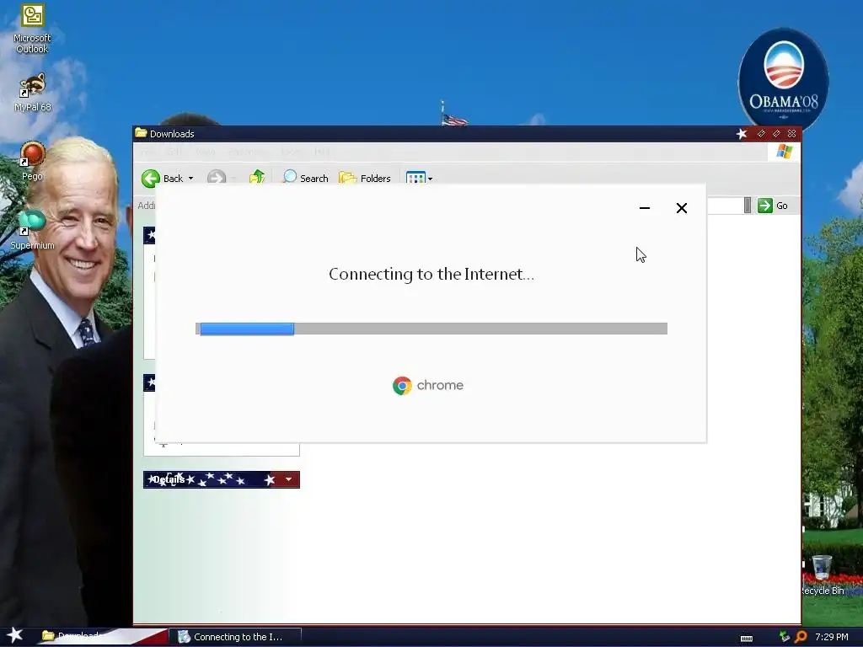Open Search in the Downloads window

coord(305,178)
